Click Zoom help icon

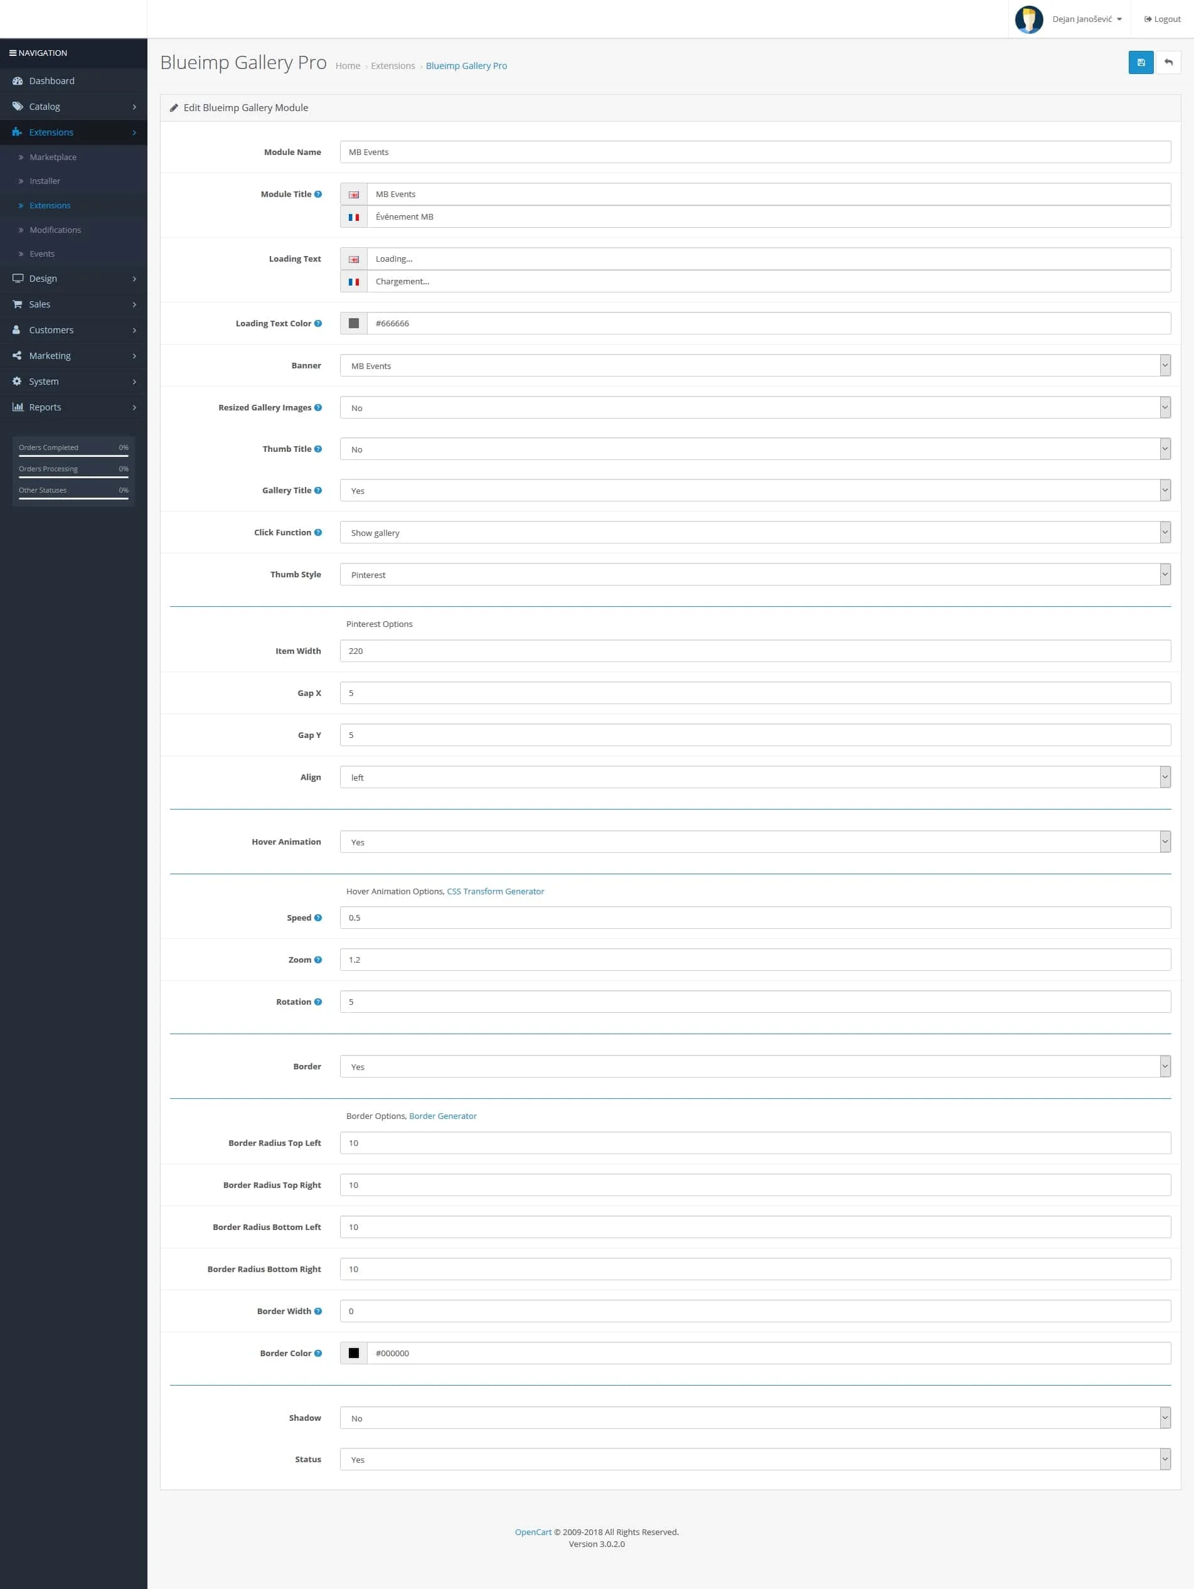click(317, 960)
